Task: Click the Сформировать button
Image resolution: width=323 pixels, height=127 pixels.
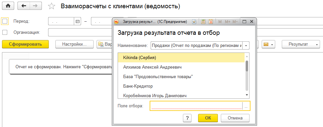Action: (x=25, y=44)
